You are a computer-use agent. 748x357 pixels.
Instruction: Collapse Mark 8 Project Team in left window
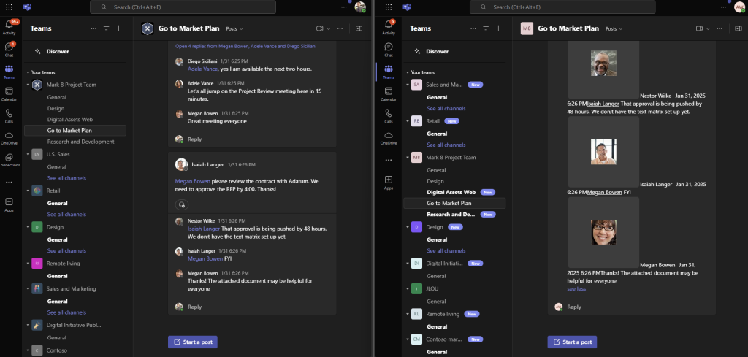point(28,85)
